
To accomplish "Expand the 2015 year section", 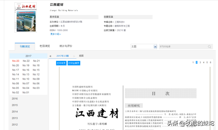I will pyautogui.click(x=15, y=105).
